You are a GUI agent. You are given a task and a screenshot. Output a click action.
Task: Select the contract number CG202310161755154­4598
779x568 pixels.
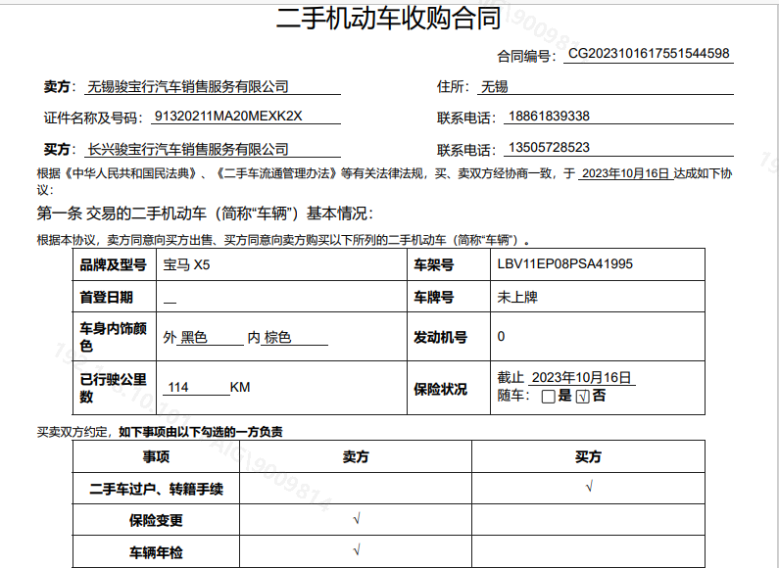(x=649, y=54)
